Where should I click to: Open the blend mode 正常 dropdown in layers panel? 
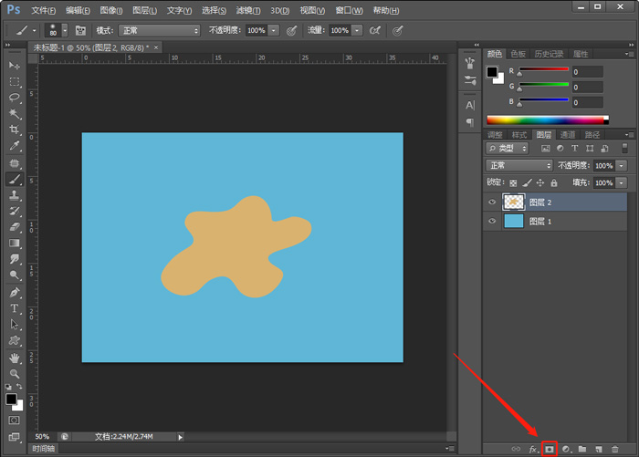[x=519, y=166]
